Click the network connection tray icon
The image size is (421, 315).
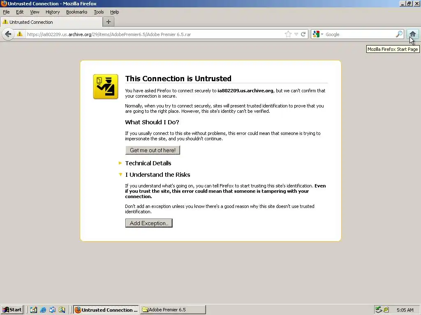pos(379,310)
